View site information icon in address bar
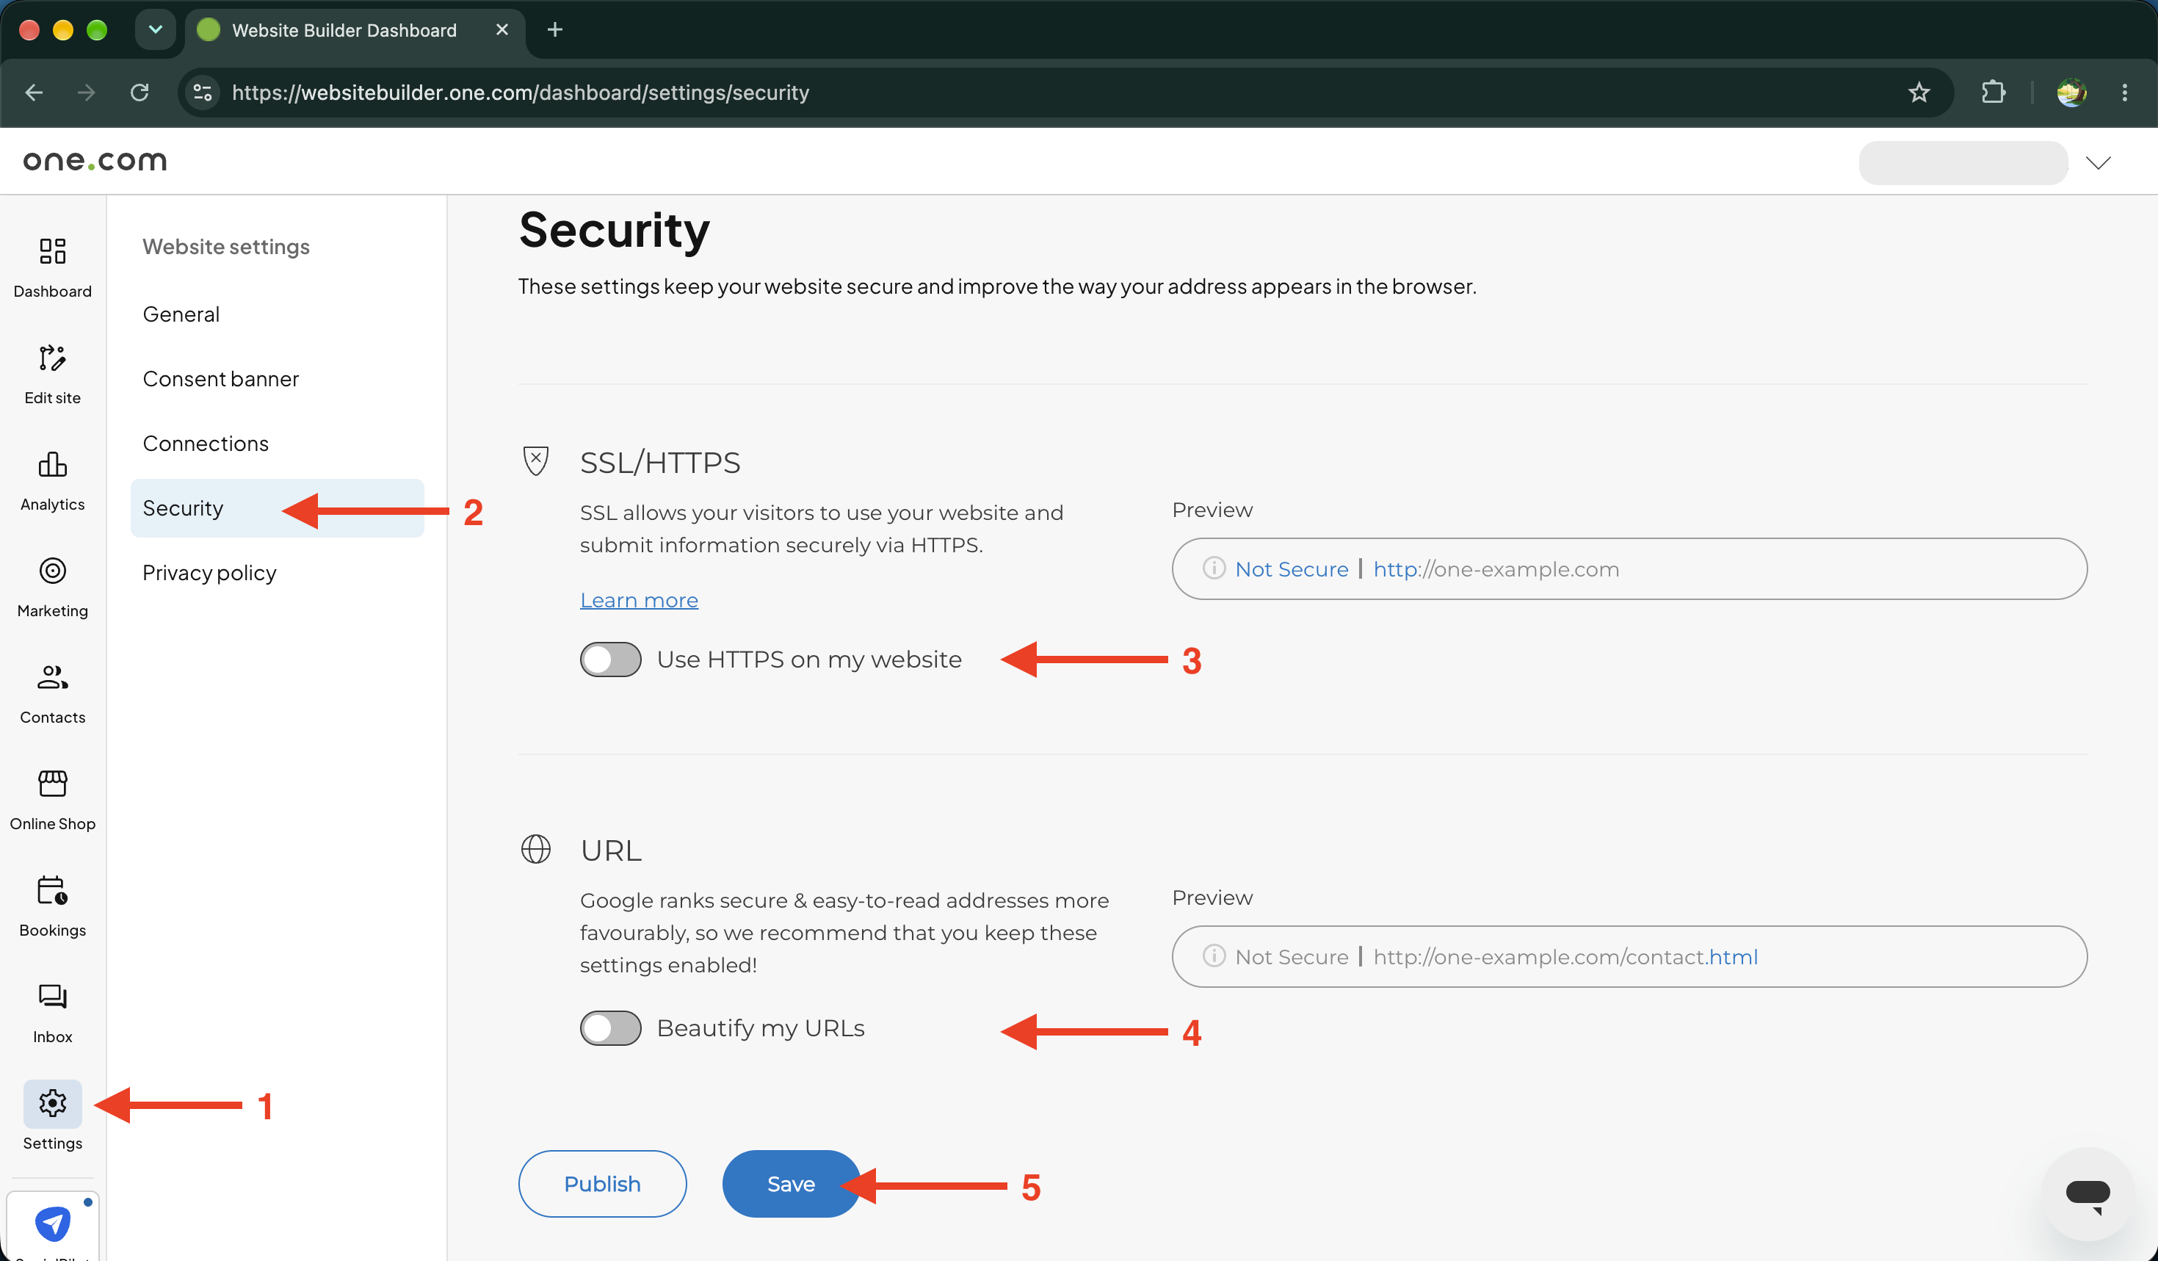Screen dimensions: 2158x1261 click(x=203, y=93)
